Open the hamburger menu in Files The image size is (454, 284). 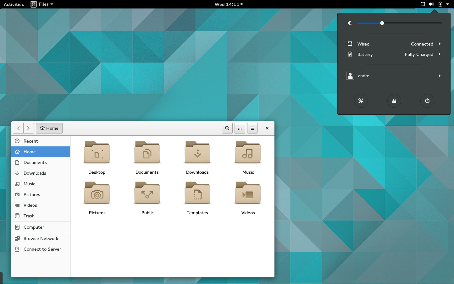pyautogui.click(x=252, y=128)
